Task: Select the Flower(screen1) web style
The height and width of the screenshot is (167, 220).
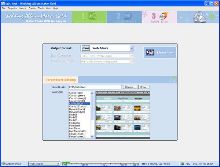Action: [80, 134]
